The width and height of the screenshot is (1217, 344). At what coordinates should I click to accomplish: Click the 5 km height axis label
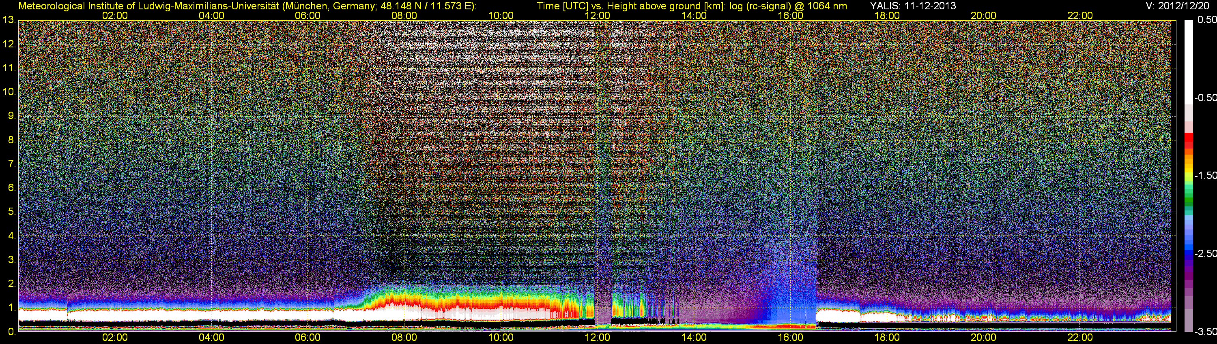[x=12, y=212]
